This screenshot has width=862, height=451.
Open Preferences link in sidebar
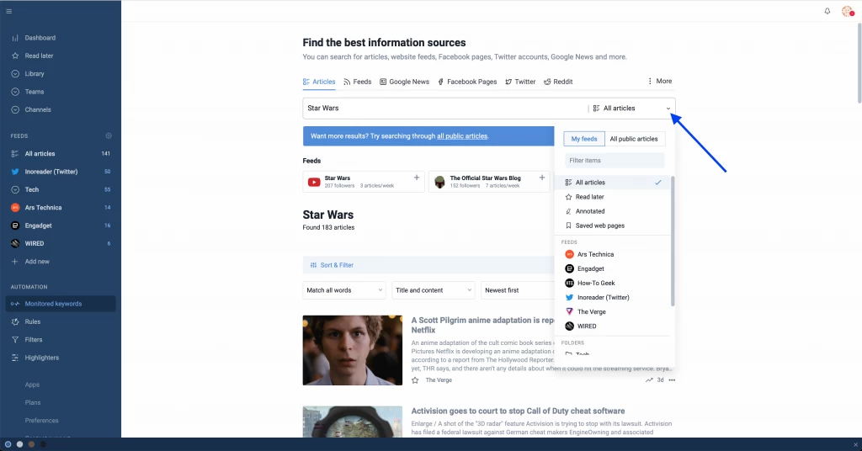41,420
